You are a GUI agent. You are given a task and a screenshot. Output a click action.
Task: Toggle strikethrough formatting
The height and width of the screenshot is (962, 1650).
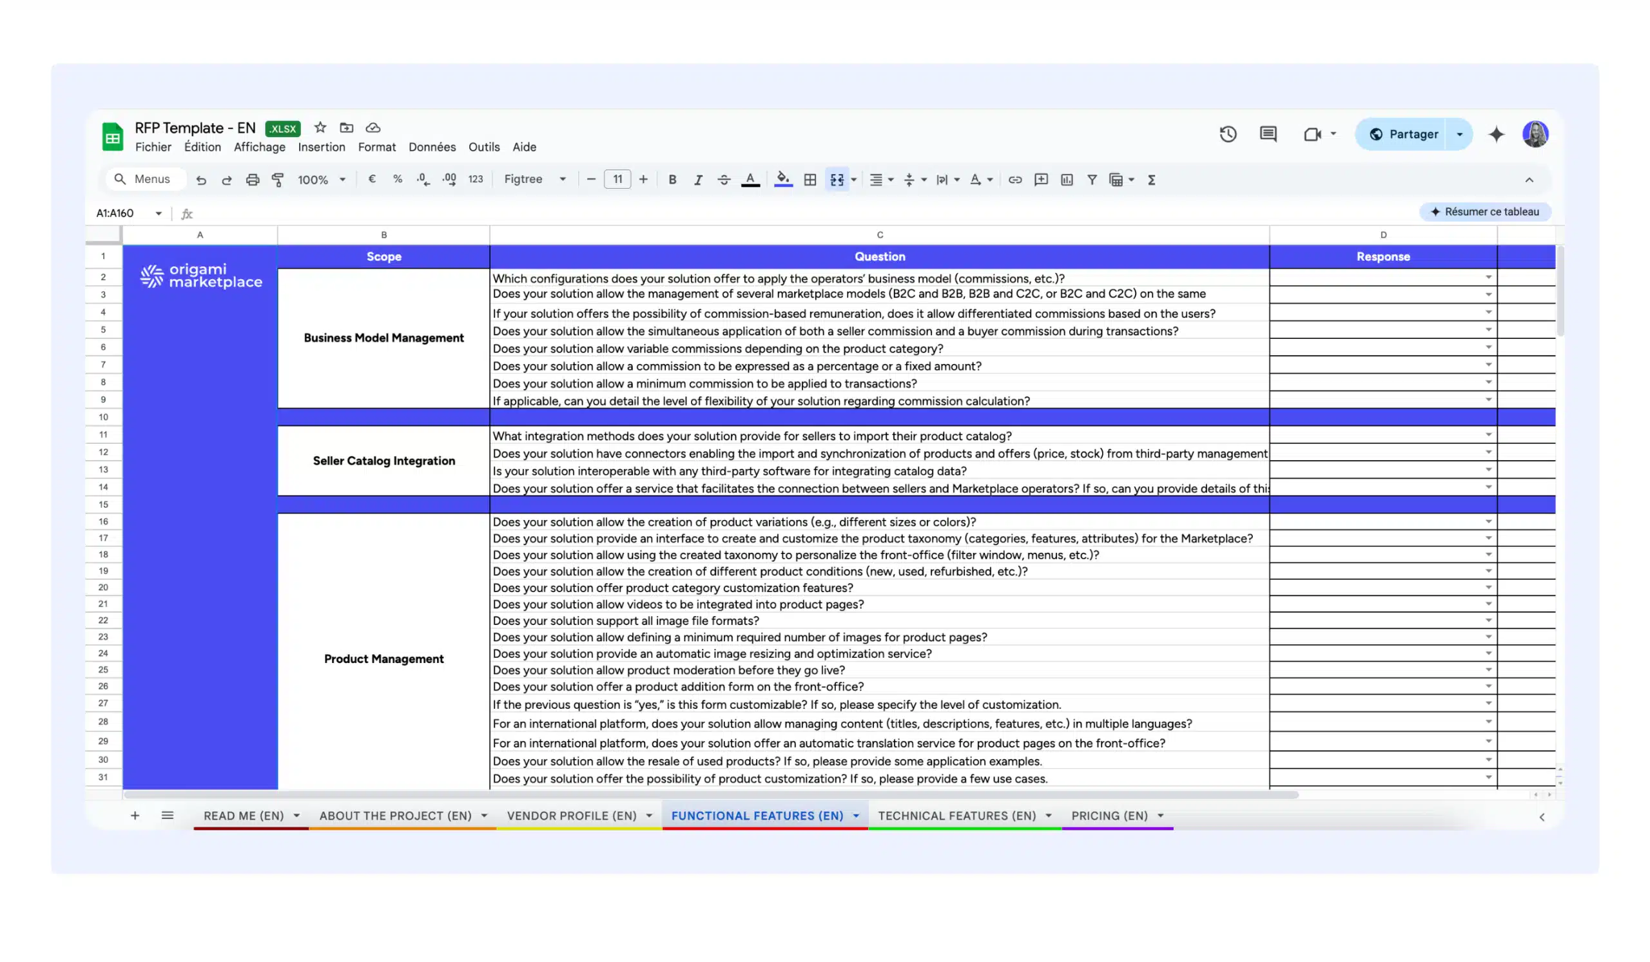click(x=724, y=180)
